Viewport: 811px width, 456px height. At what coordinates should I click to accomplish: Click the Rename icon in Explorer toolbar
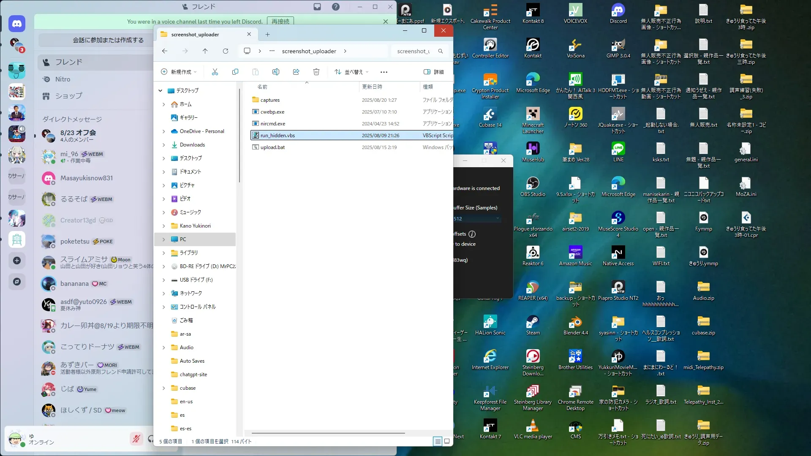click(276, 72)
